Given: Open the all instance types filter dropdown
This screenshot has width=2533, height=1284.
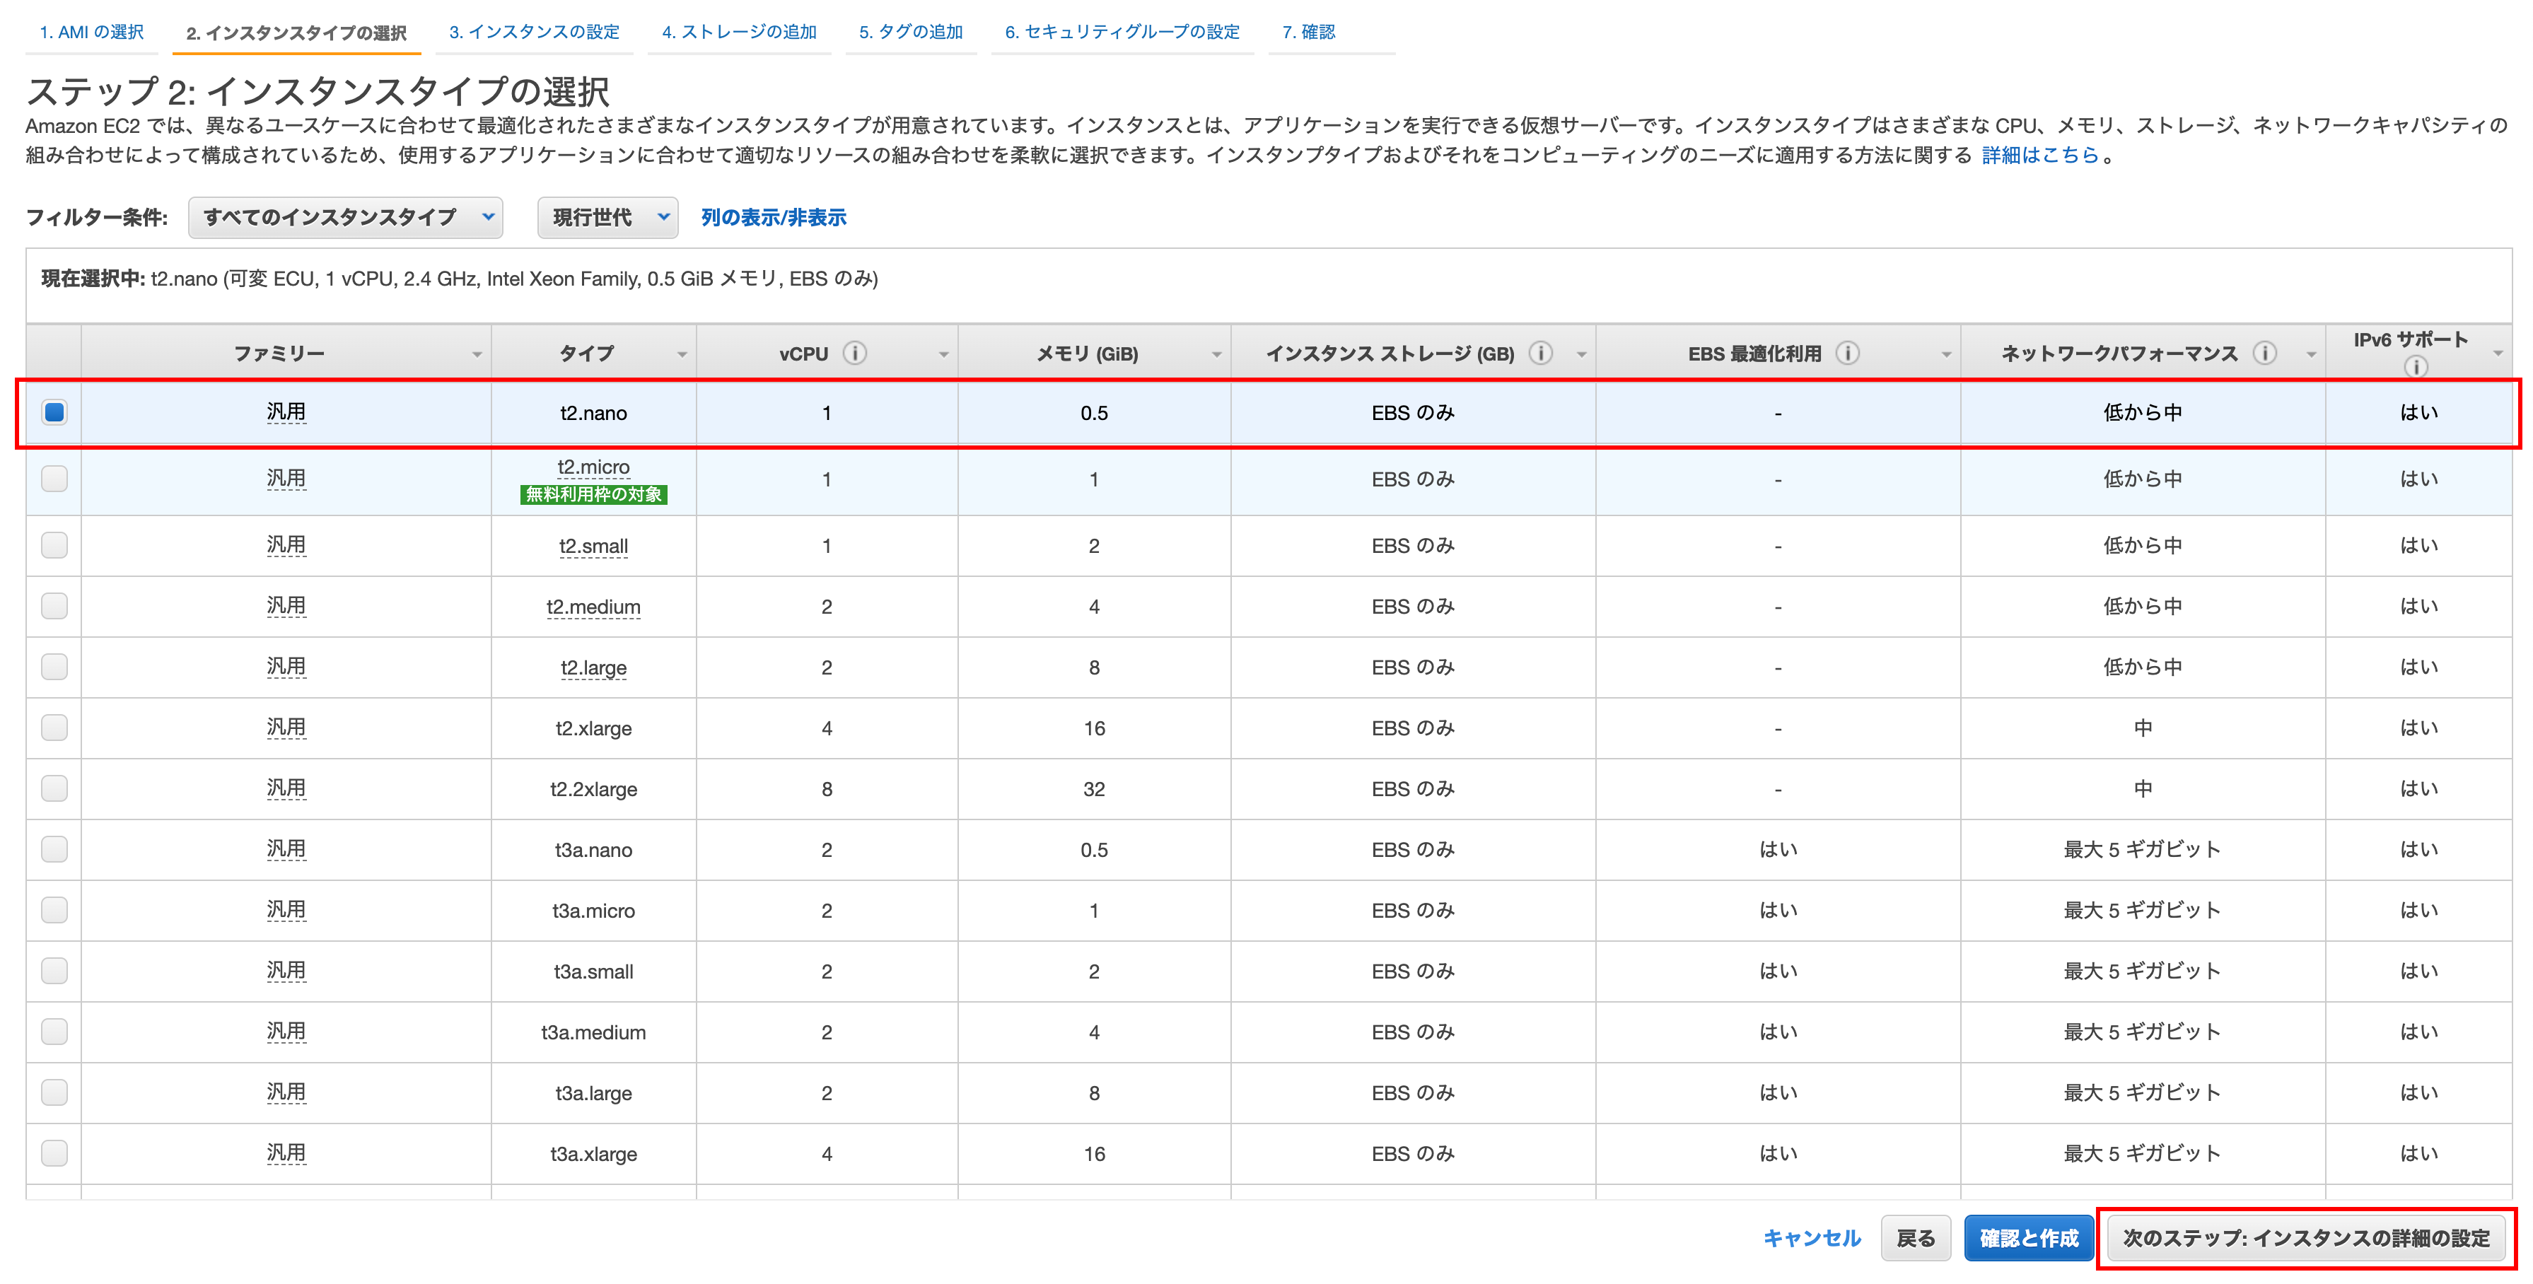Looking at the screenshot, I should tap(345, 217).
